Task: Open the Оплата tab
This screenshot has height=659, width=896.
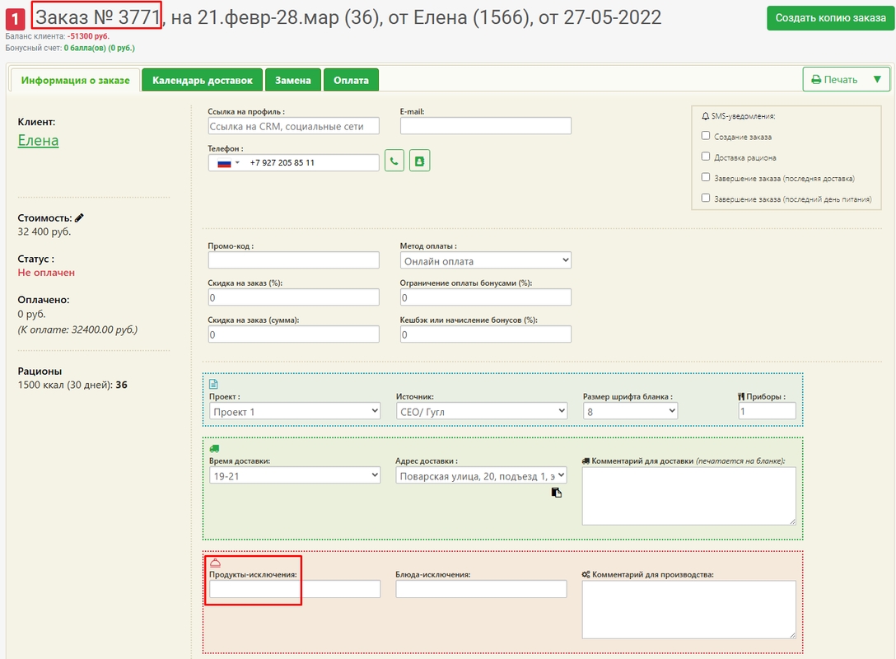Action: 351,80
